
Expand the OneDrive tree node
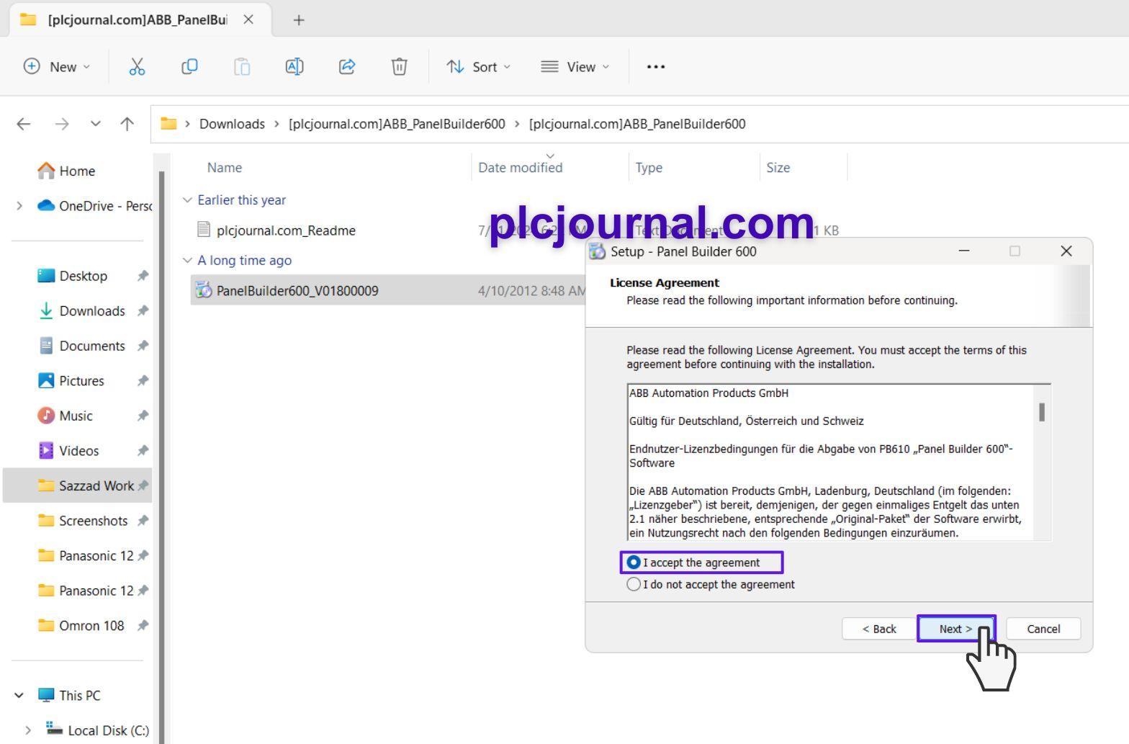point(19,206)
